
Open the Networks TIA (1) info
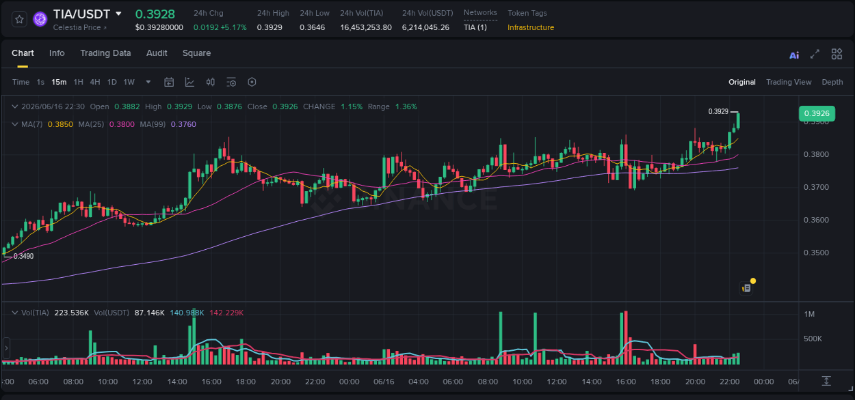(475, 27)
